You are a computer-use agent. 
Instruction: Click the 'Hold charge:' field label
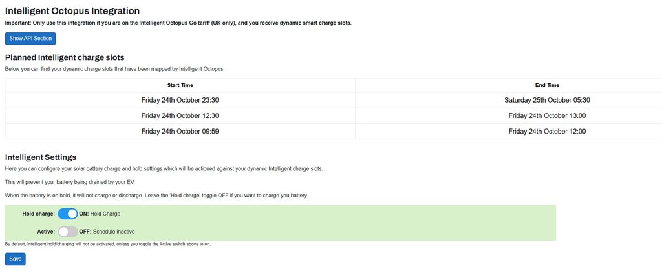point(38,214)
